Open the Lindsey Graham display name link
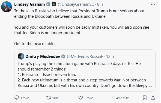Viewport: 161px width, 103px height. (x=29, y=4)
